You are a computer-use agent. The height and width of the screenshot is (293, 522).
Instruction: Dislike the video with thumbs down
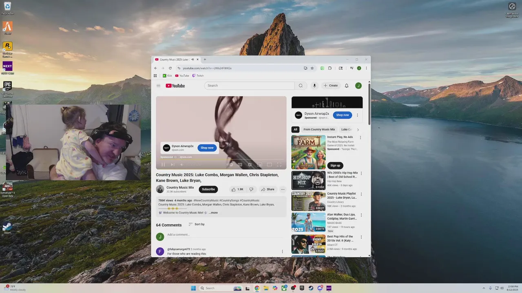(251, 189)
